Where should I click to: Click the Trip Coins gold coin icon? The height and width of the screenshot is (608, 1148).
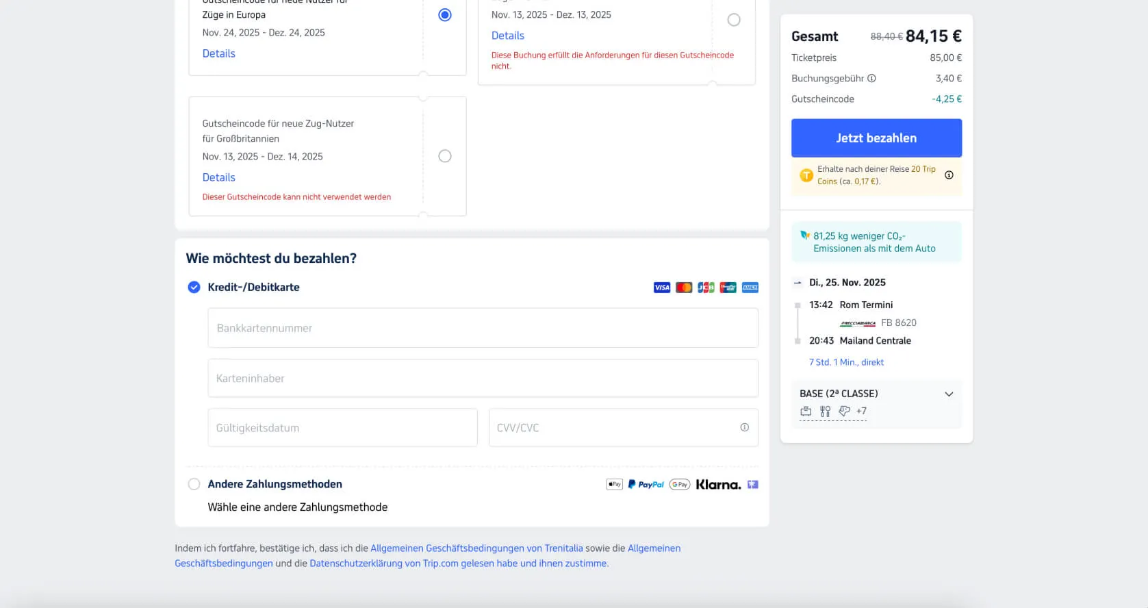[x=806, y=175]
